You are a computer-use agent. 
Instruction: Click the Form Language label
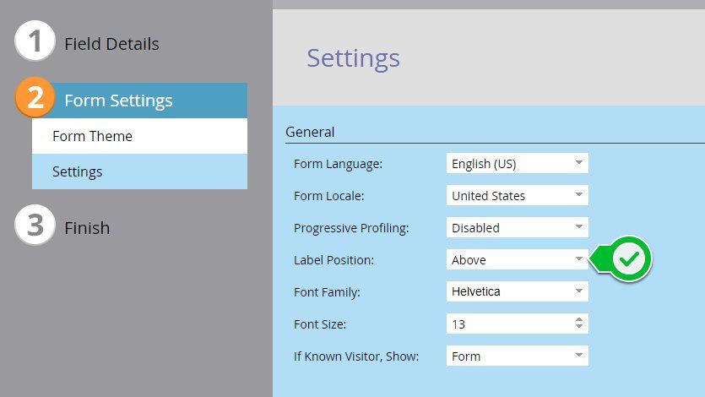coord(338,164)
